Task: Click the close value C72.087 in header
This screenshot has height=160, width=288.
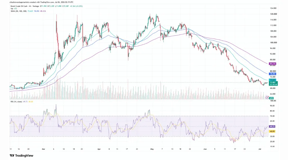Action: click(66, 6)
